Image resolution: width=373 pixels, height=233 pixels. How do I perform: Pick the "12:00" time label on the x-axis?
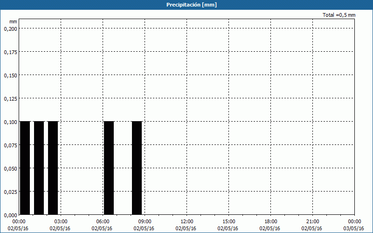pyautogui.click(x=187, y=222)
